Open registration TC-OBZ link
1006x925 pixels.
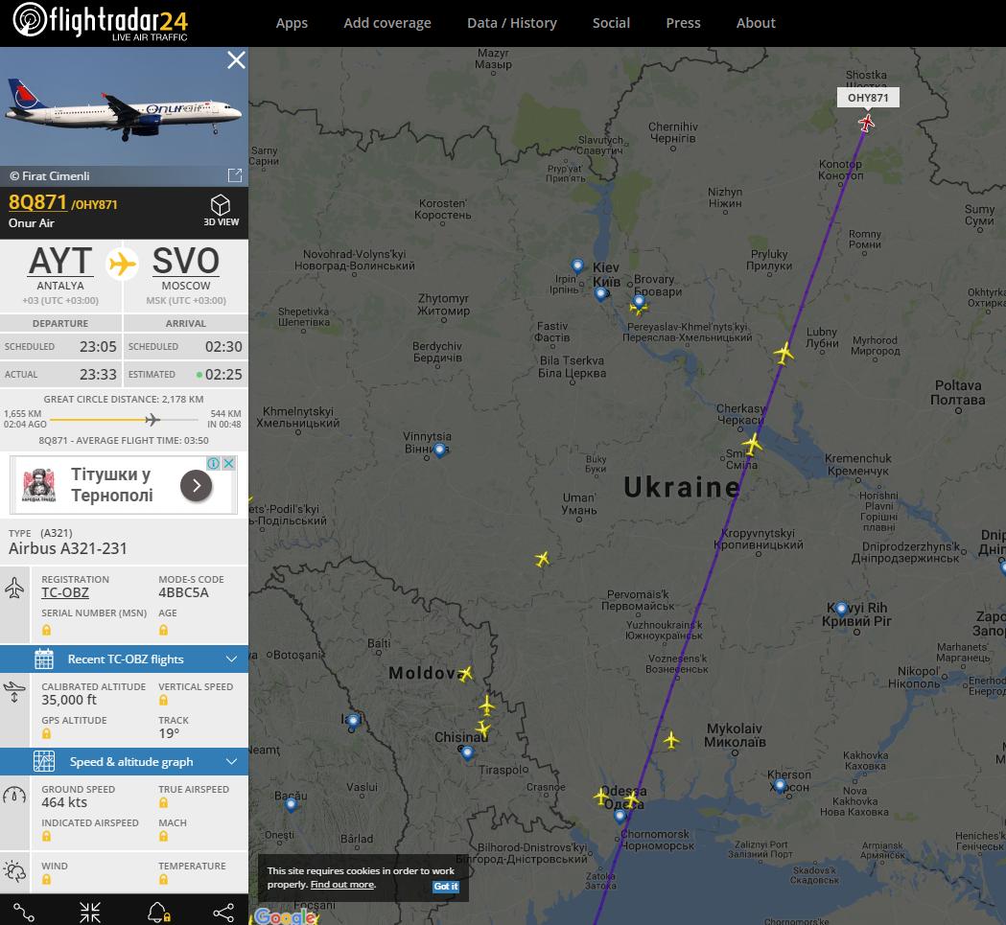(65, 592)
